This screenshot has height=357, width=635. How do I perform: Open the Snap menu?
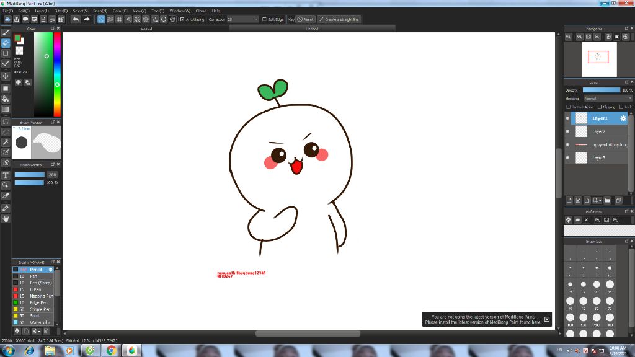click(x=100, y=11)
